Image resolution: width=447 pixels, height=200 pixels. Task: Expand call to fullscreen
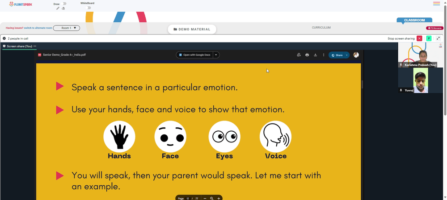439,38
